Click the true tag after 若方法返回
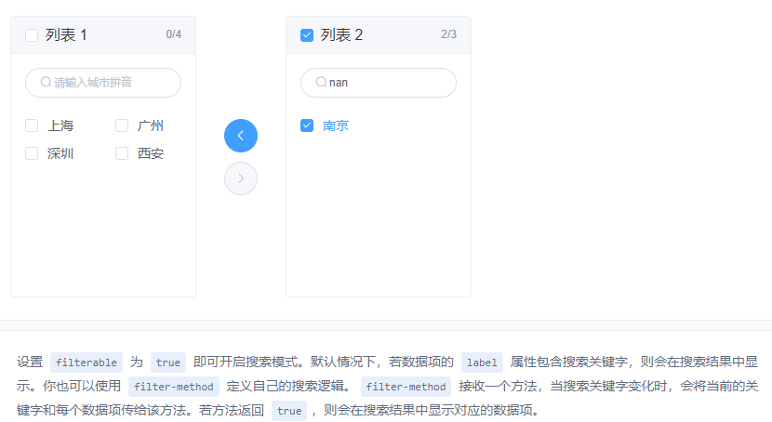Screen dimensions: 772x422 (x=289, y=411)
